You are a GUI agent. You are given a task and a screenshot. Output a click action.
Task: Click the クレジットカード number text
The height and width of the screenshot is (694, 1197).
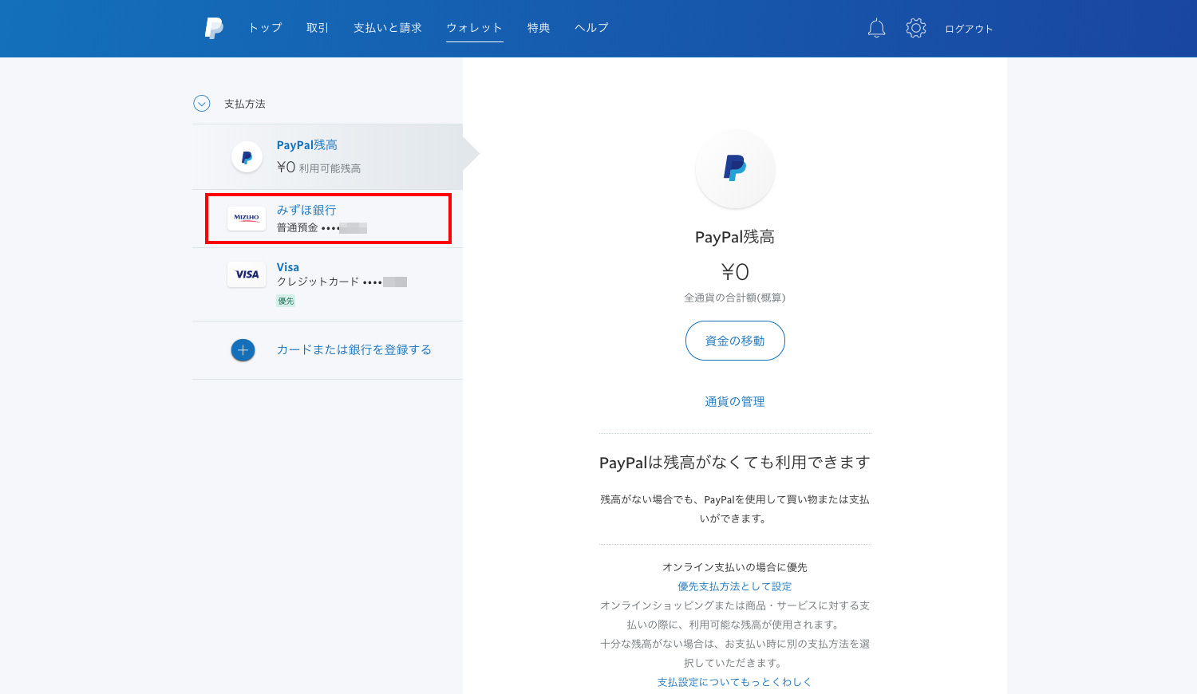pyautogui.click(x=342, y=282)
